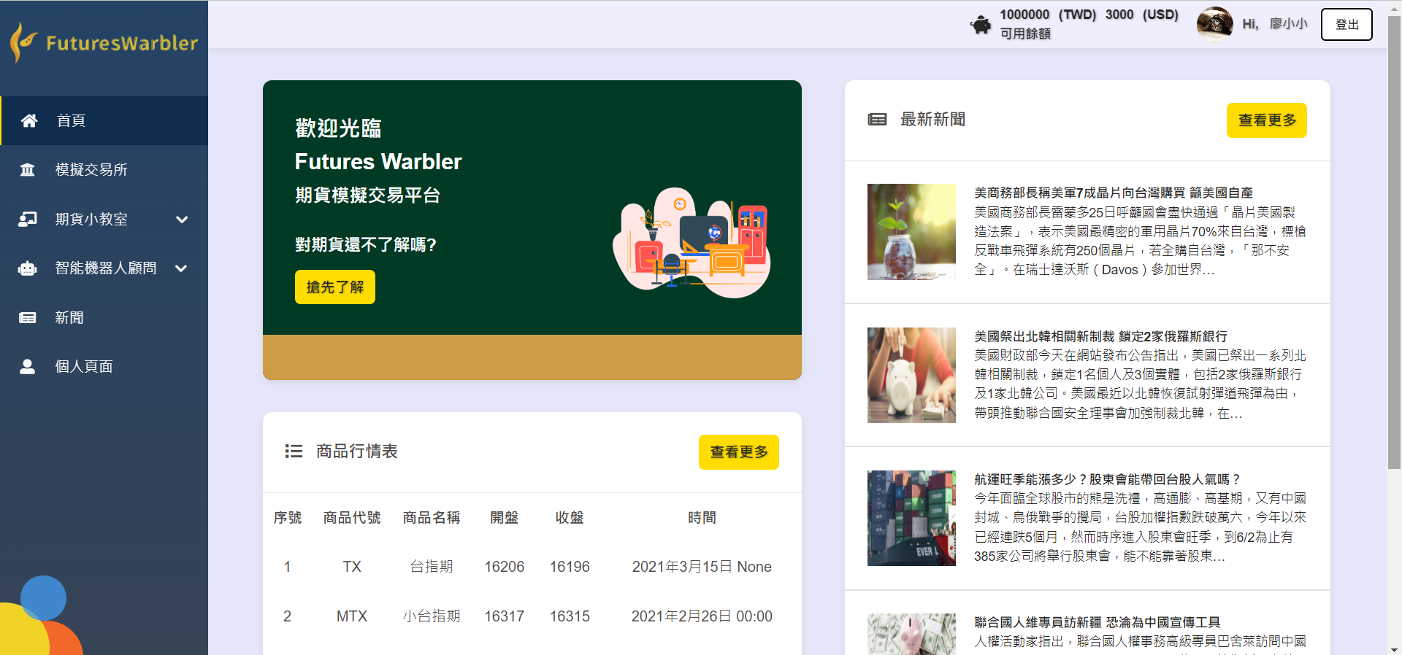The image size is (1402, 655).
Task: Click the bank icon for 模擬交易所
Action: [28, 170]
